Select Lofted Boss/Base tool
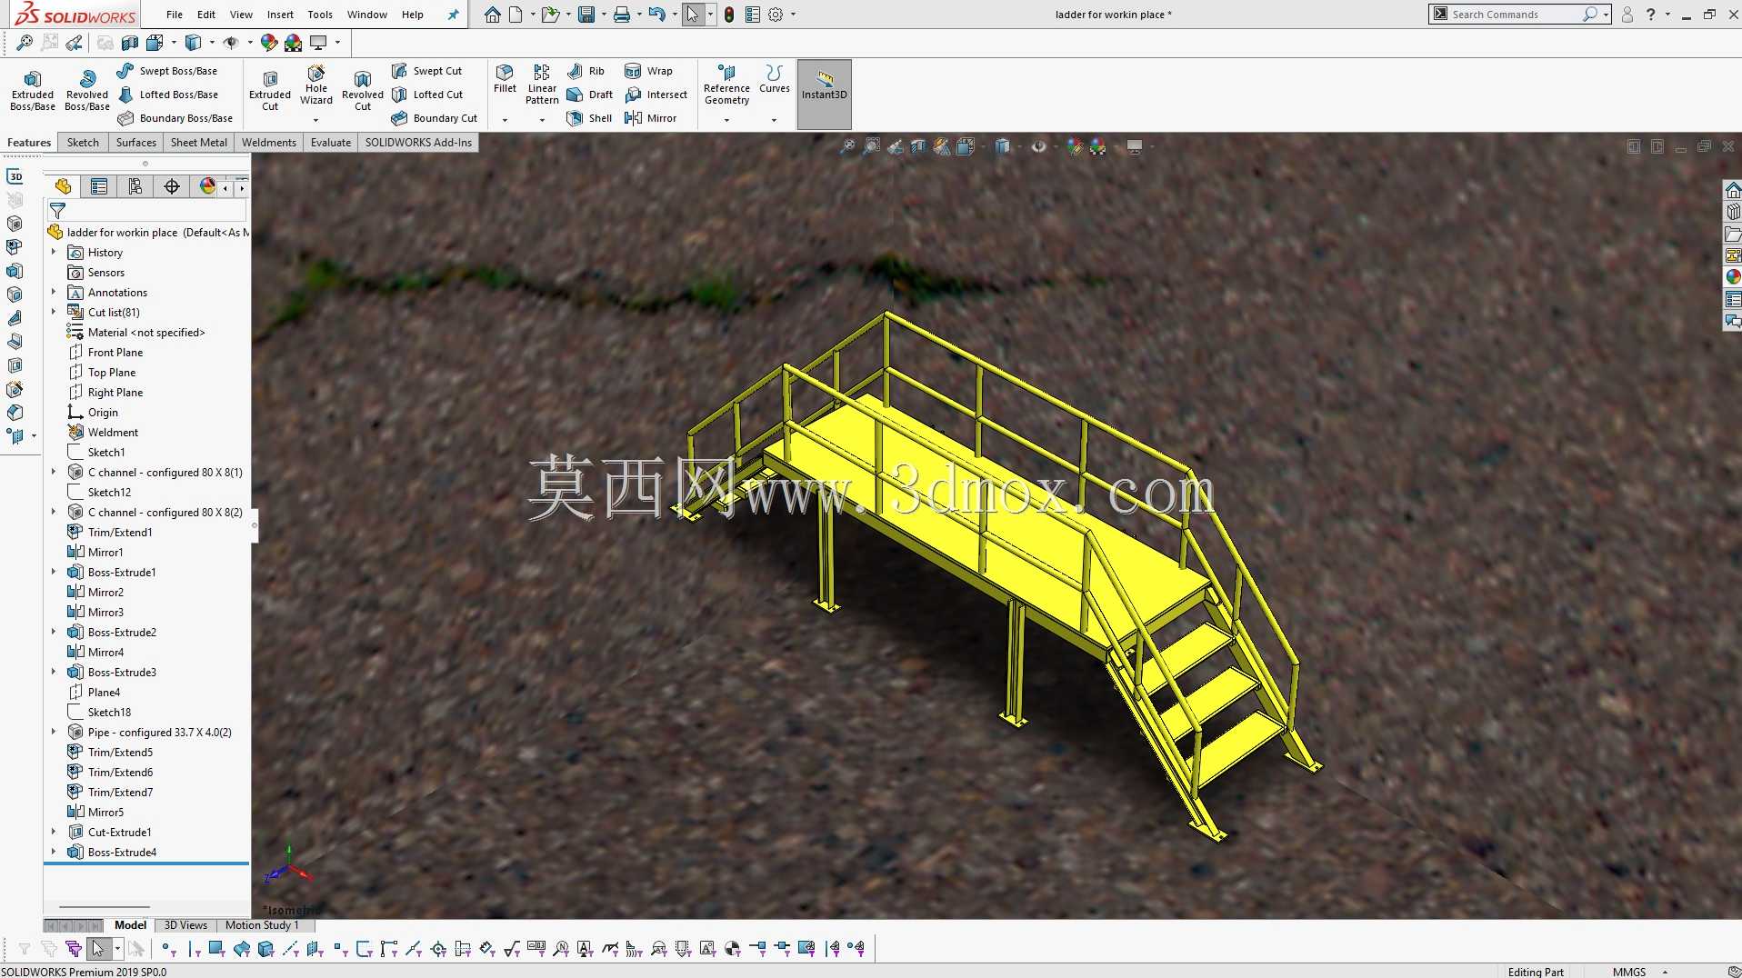Image resolution: width=1742 pixels, height=978 pixels. click(167, 95)
